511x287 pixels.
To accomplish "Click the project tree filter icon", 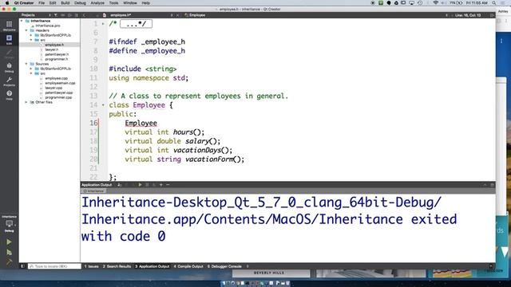I will click(x=56, y=15).
